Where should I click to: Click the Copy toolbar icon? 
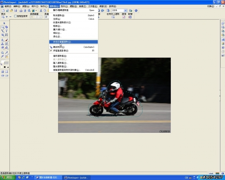tap(45, 11)
